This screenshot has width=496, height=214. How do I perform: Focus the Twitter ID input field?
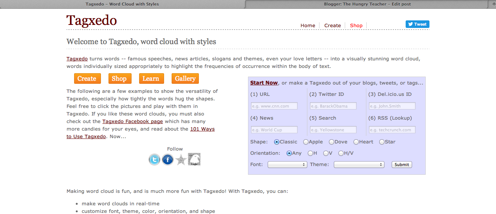pyautogui.click(x=333, y=106)
